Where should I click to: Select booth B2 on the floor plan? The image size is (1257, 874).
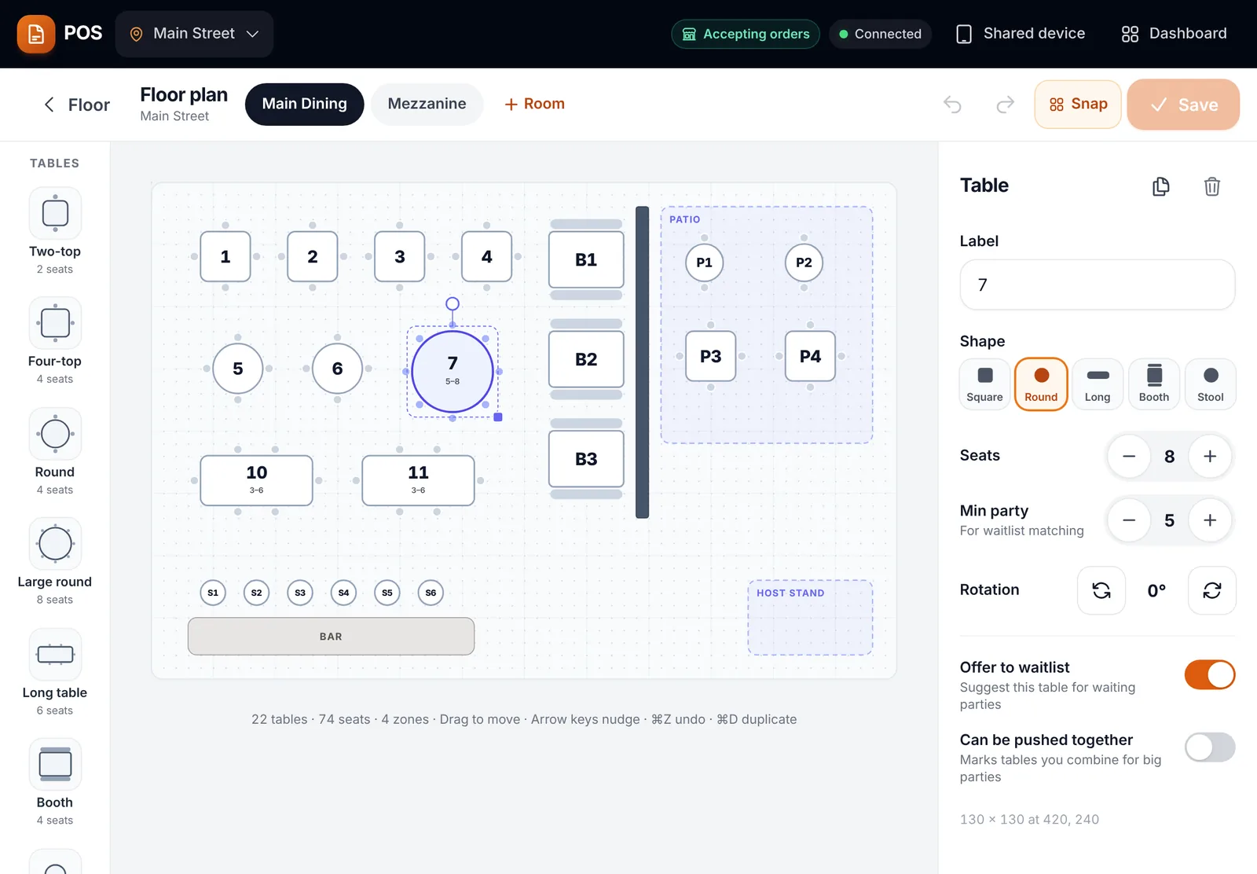[x=586, y=359]
